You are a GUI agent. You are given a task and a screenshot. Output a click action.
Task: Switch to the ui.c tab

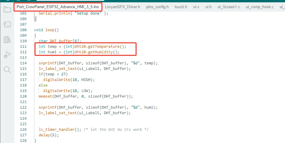point(196,7)
